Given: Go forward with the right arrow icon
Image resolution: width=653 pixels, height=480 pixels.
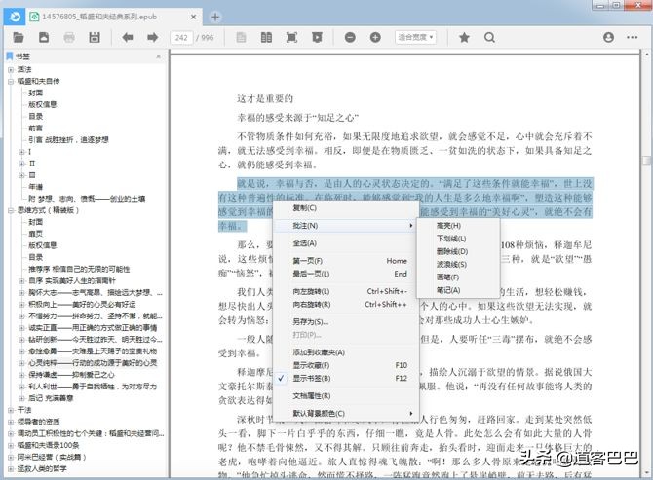Looking at the screenshot, I should [x=153, y=37].
